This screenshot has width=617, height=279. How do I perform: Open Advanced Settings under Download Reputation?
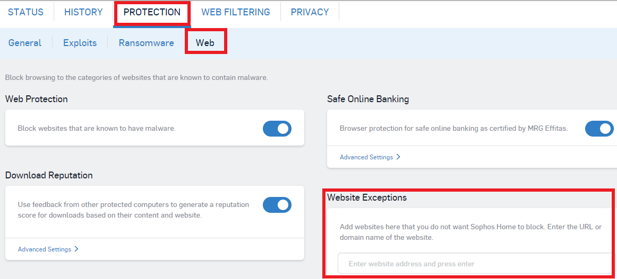(x=45, y=249)
